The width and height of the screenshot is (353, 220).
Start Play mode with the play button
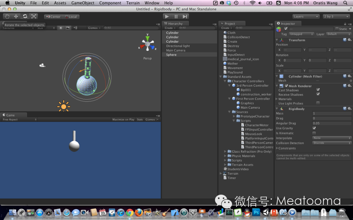[167, 16]
